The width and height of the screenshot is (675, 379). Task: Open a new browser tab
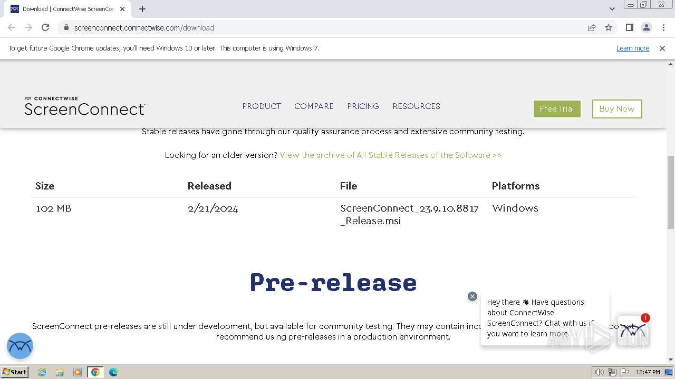click(x=142, y=9)
